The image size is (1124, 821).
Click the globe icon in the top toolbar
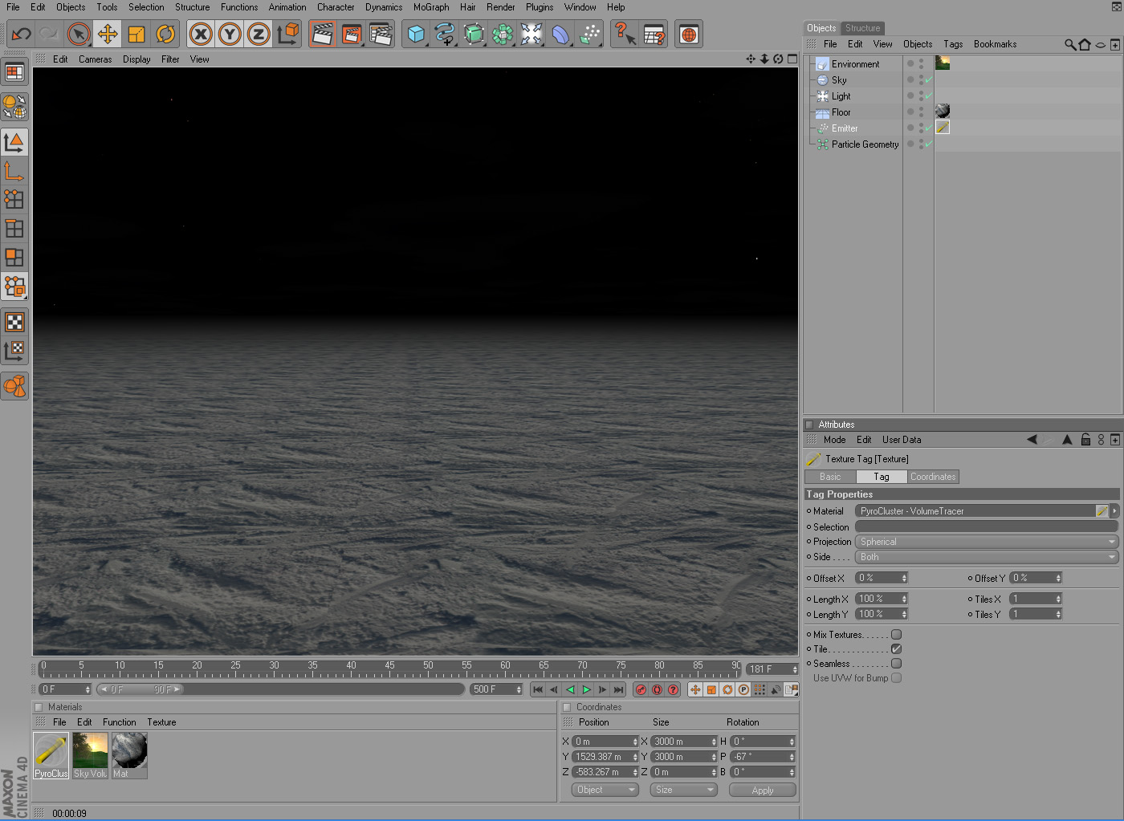[689, 35]
